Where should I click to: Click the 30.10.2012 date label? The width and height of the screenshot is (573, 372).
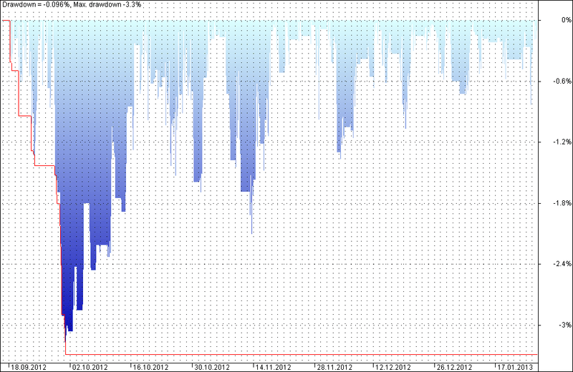click(x=212, y=367)
